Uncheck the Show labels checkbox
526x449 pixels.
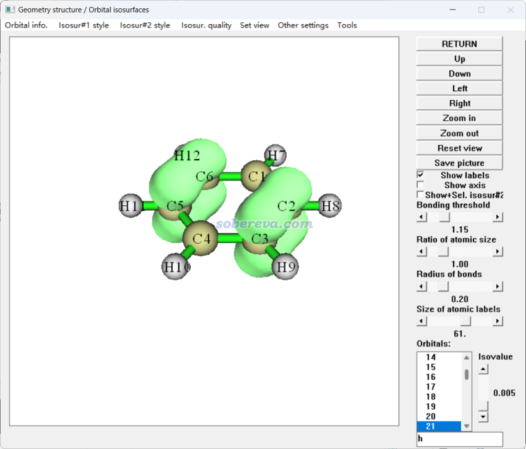point(420,175)
